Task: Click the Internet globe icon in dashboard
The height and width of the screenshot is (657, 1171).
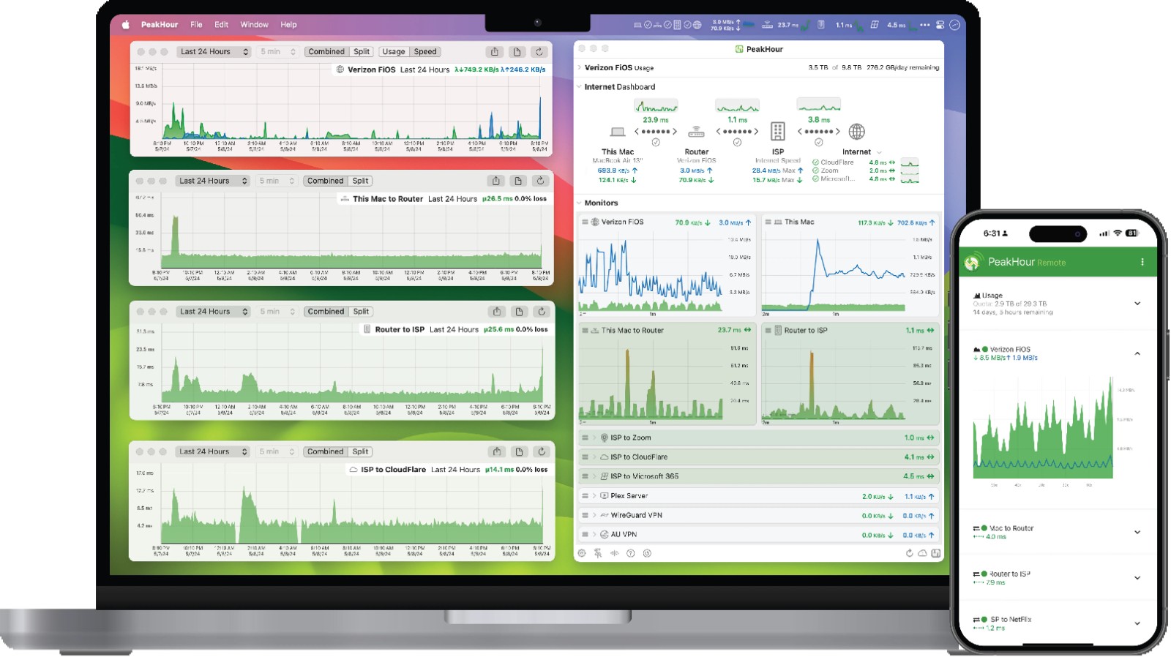Action: coord(856,132)
